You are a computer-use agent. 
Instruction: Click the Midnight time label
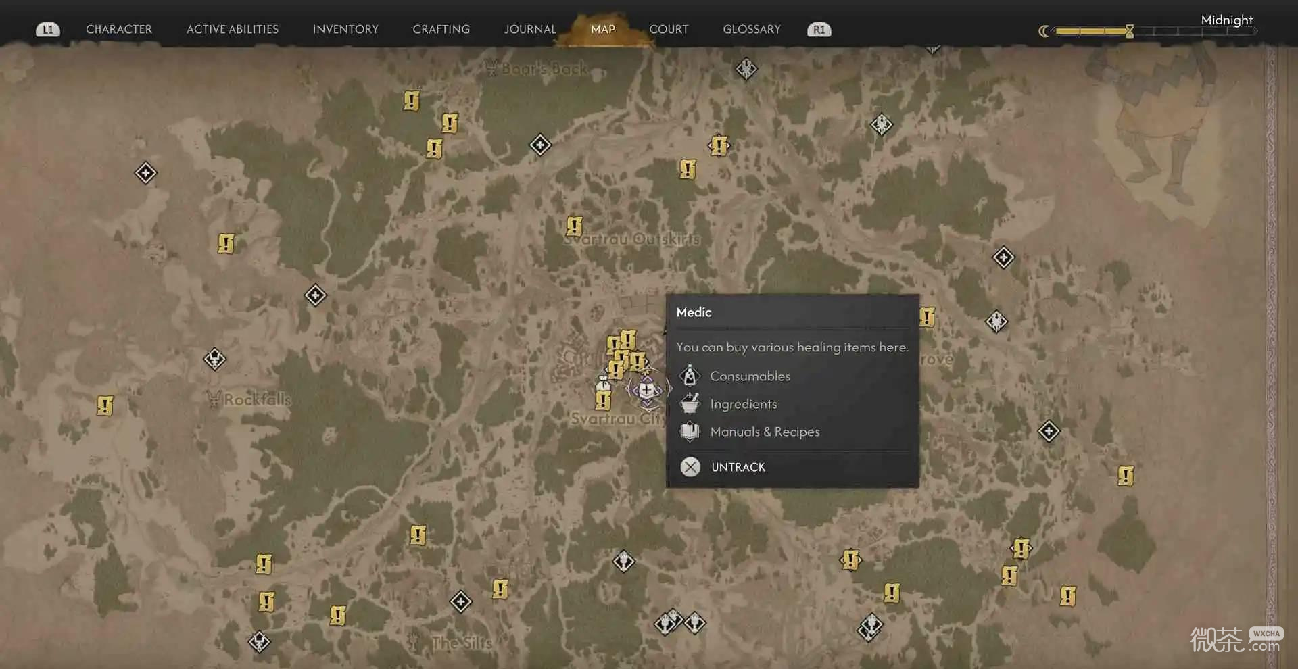[1226, 20]
